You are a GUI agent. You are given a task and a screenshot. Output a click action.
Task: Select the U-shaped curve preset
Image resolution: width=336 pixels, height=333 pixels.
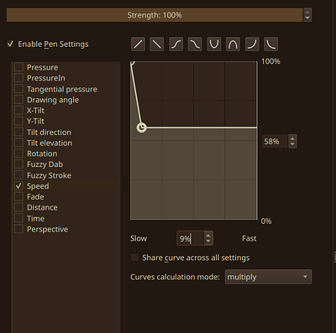pos(214,44)
